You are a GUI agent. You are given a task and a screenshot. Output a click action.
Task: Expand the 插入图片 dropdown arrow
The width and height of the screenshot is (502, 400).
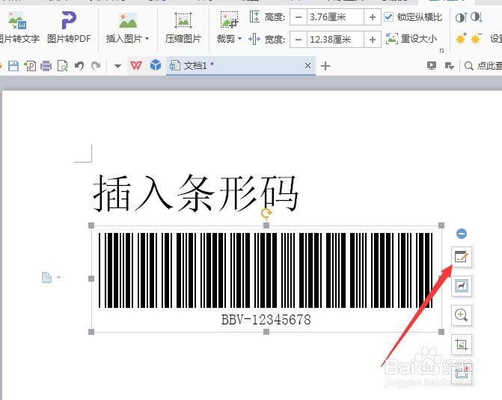[x=147, y=39]
